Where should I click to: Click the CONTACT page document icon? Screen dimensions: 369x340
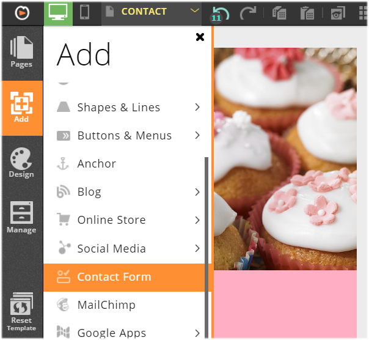coord(110,11)
